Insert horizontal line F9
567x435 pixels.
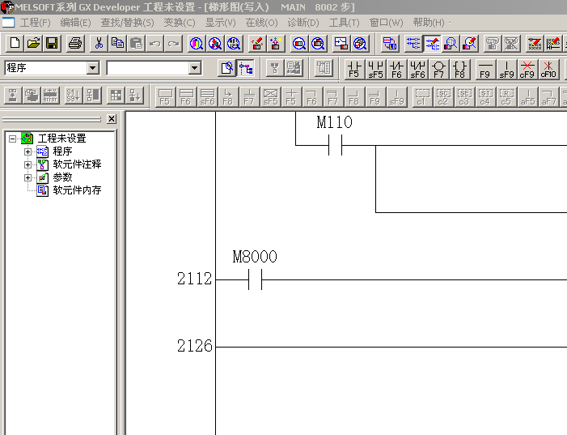484,69
